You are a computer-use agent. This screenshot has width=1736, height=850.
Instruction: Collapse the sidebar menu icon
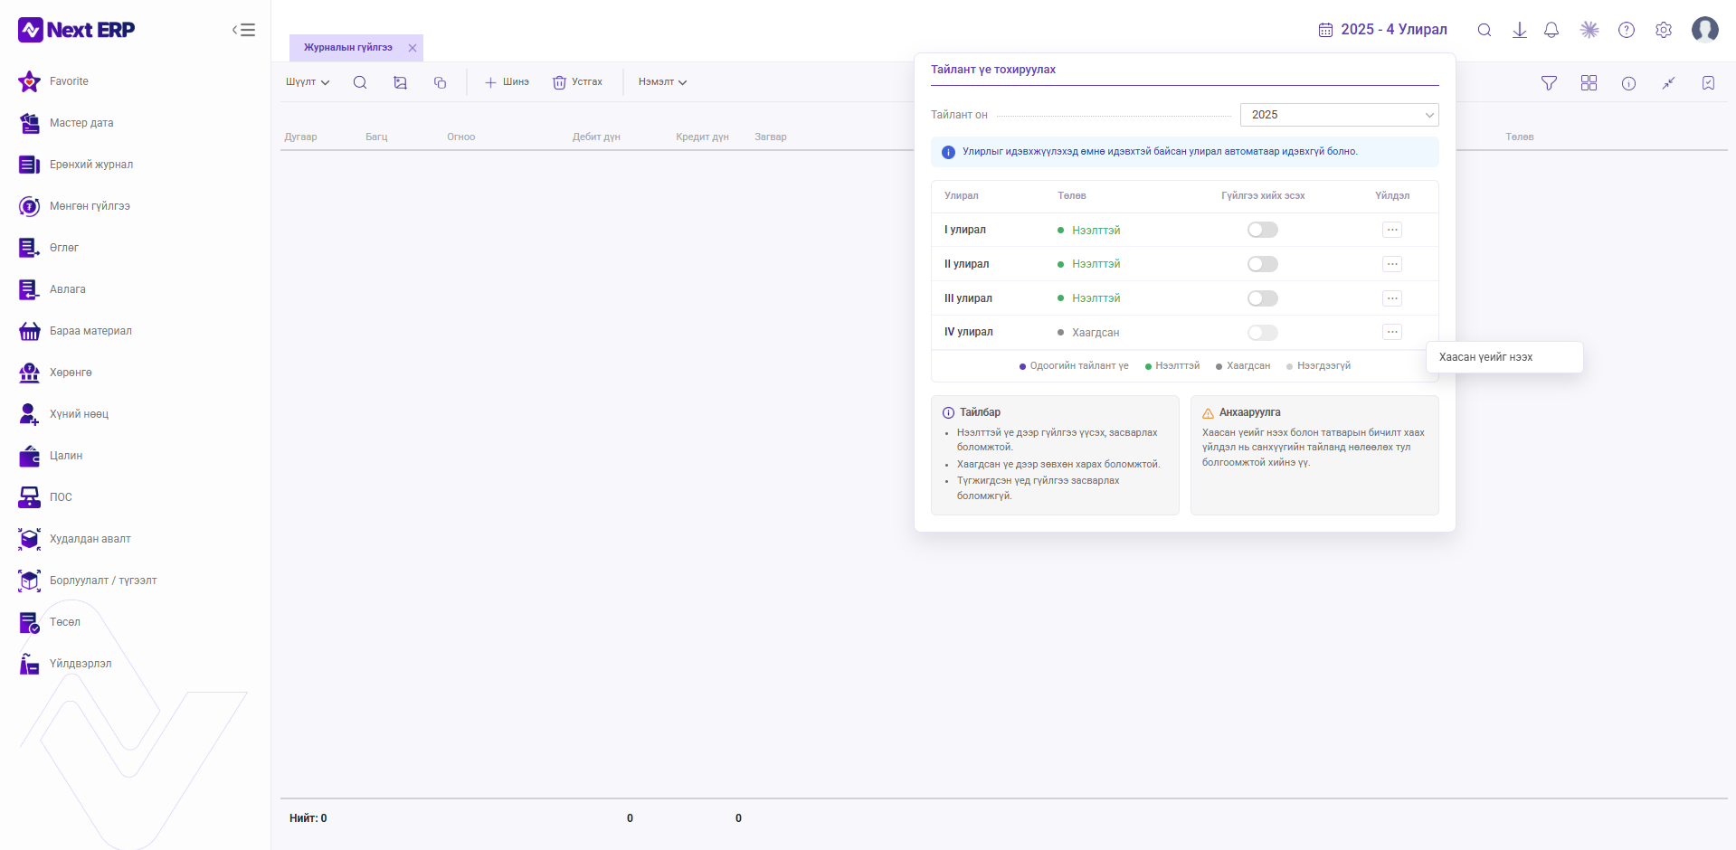pyautogui.click(x=243, y=30)
